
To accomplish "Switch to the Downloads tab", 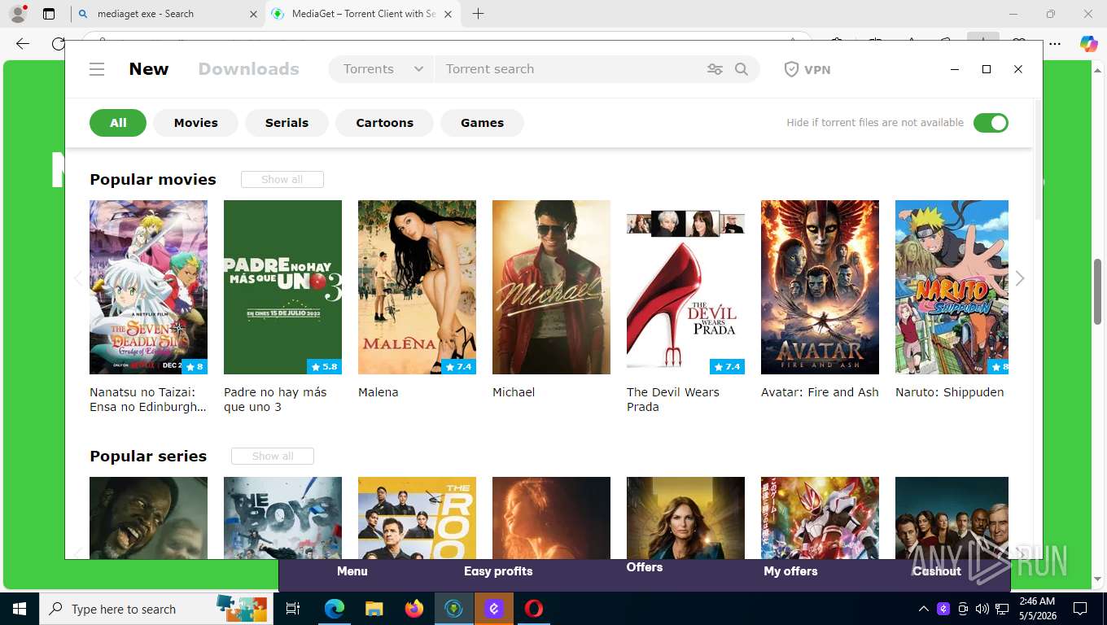I will pos(249,69).
